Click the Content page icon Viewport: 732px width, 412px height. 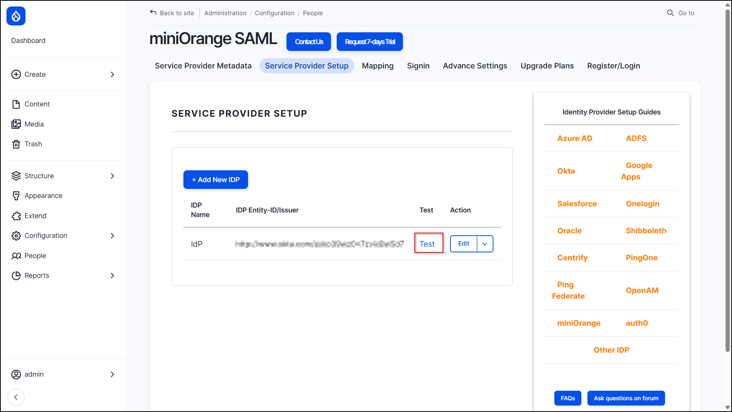click(x=16, y=104)
